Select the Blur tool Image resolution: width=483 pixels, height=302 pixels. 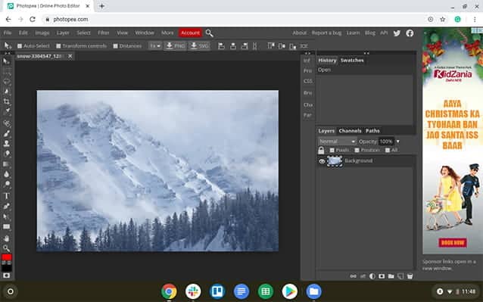pos(7,174)
